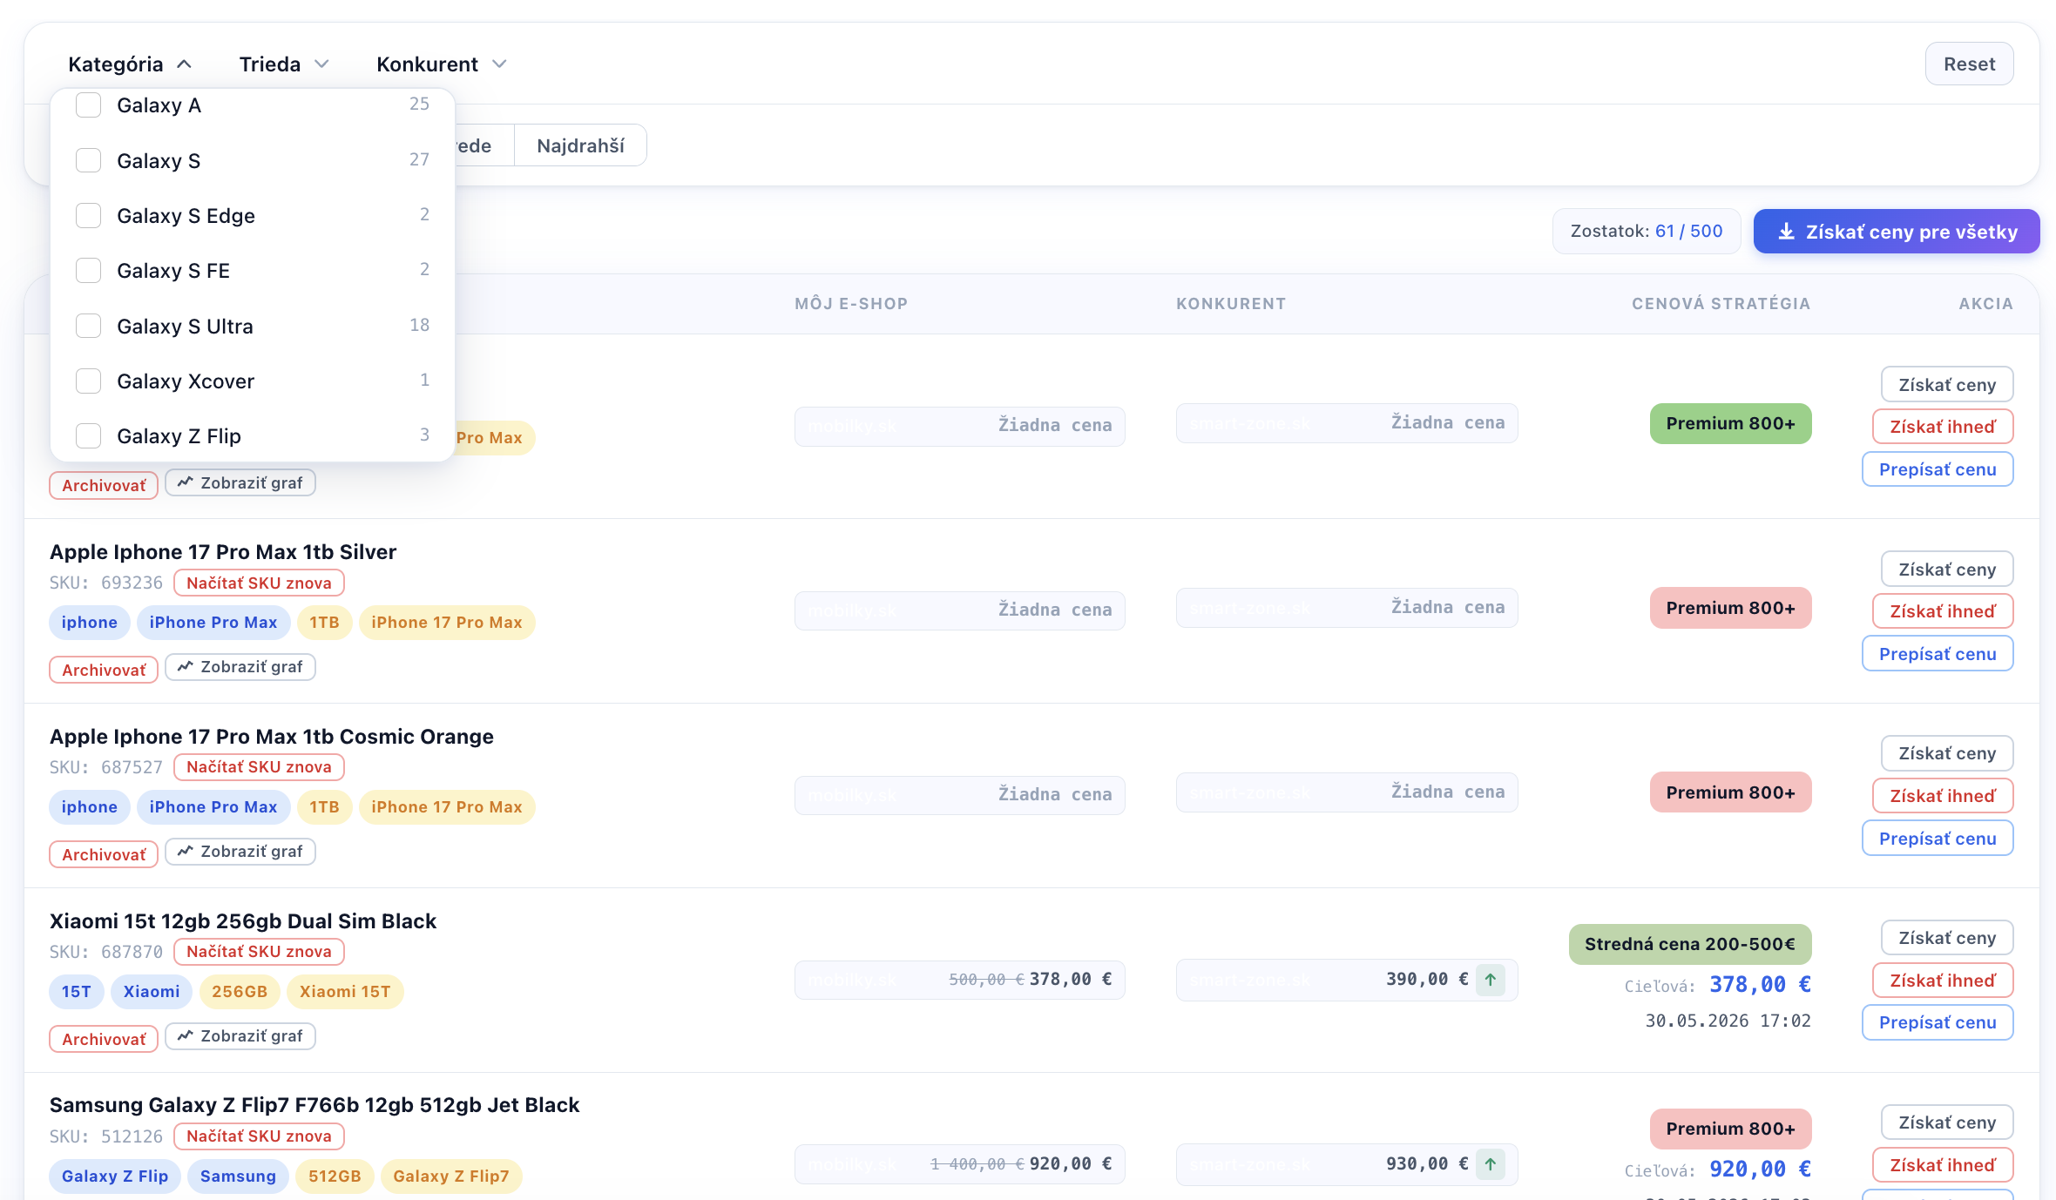Screen dimensions: 2056x1200
Task: Click chart icon in Zobraziť graf for Xiaomi 15t
Action: click(186, 1036)
